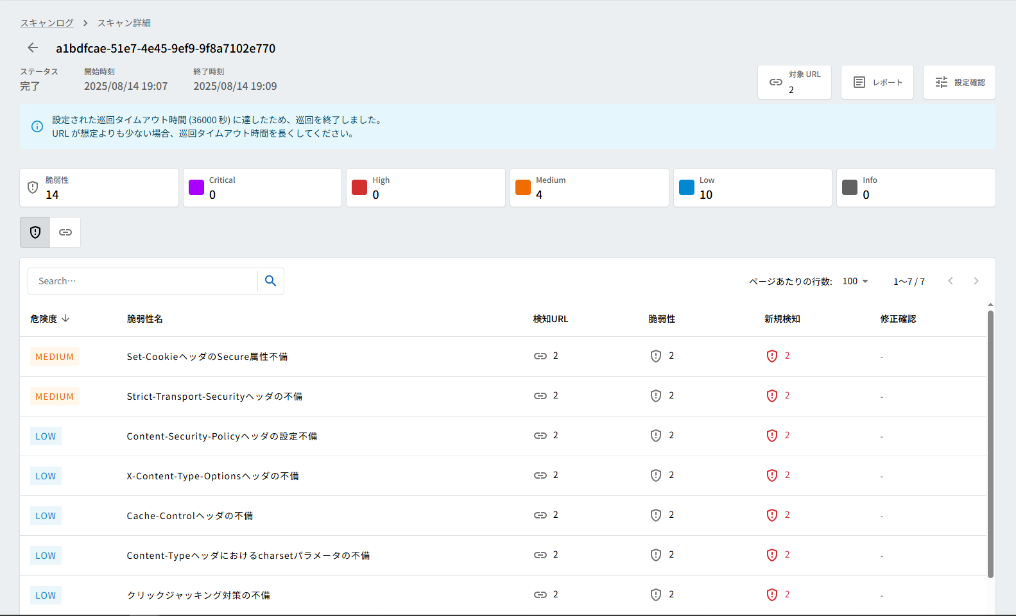
Task: Select the 脆弱性 total card showing 14
Action: [x=99, y=187]
